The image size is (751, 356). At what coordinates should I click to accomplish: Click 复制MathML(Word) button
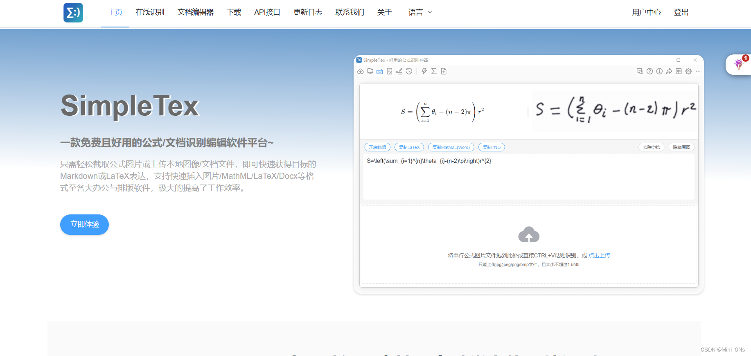coord(451,147)
